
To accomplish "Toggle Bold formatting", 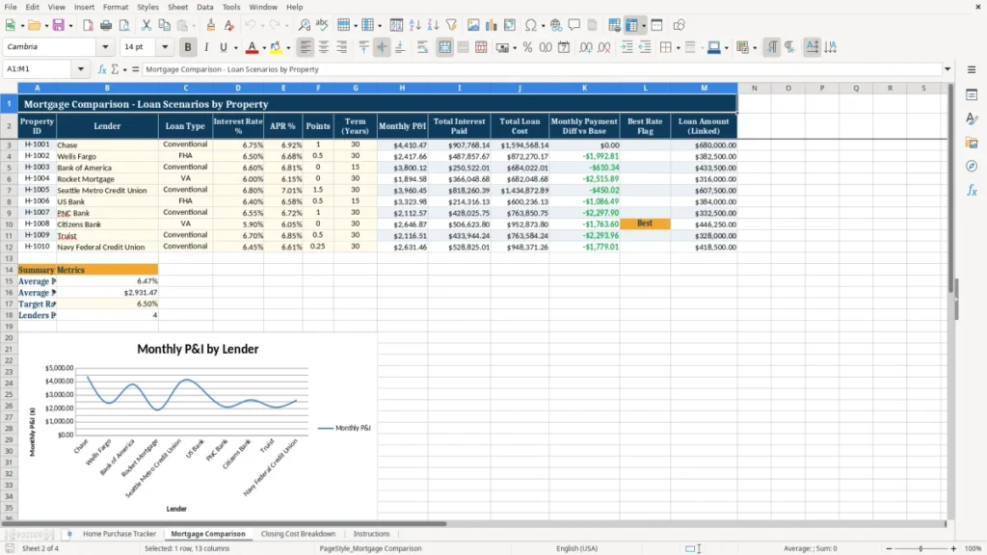I will pyautogui.click(x=188, y=47).
